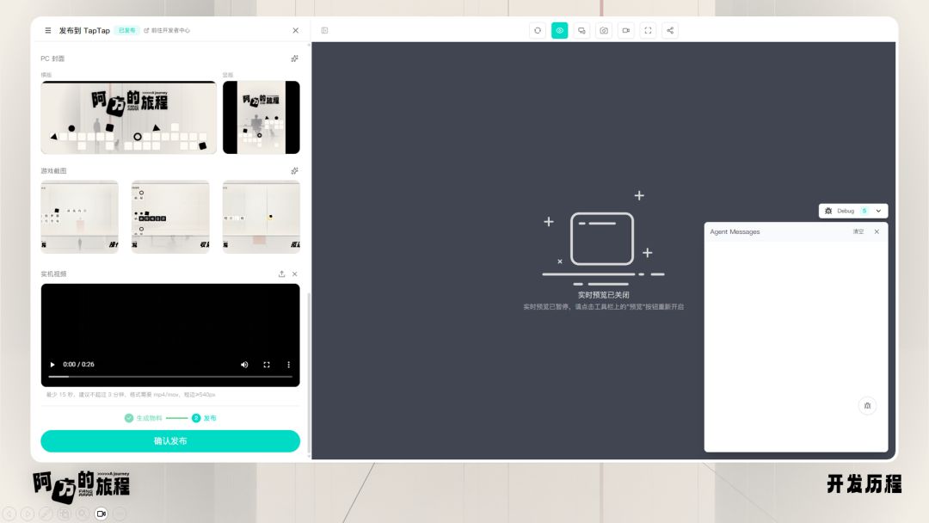Image resolution: width=929 pixels, height=523 pixels.
Task: Upload a new 实机视频 with the upload icon
Action: [281, 274]
